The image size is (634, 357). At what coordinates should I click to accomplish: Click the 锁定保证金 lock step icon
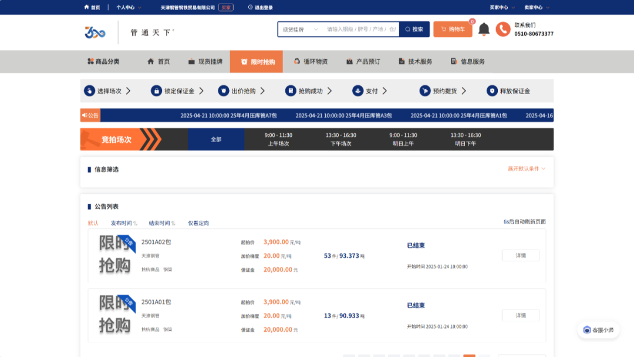(156, 91)
